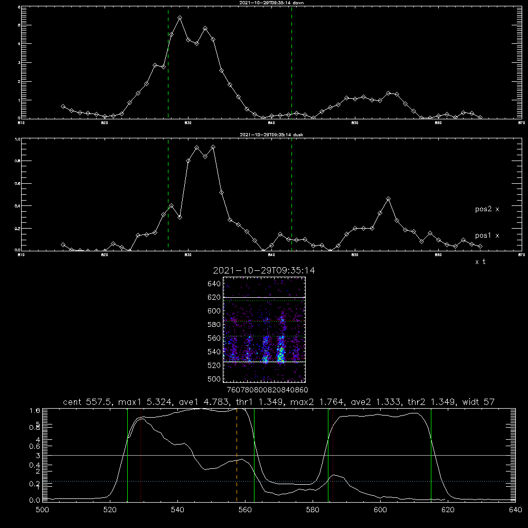Click "widt 57" in the stats header
Viewport: 528px width, 528px height.
(x=478, y=402)
